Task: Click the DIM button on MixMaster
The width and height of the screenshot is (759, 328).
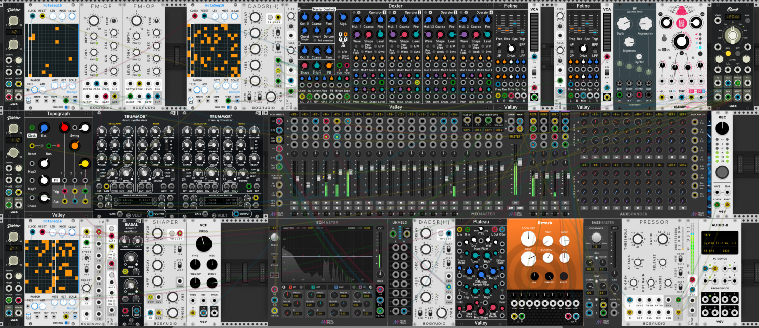Action: pos(510,208)
